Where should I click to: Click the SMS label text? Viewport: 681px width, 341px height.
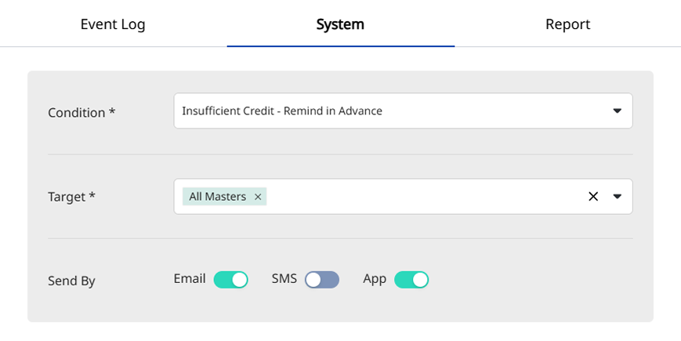(x=284, y=278)
